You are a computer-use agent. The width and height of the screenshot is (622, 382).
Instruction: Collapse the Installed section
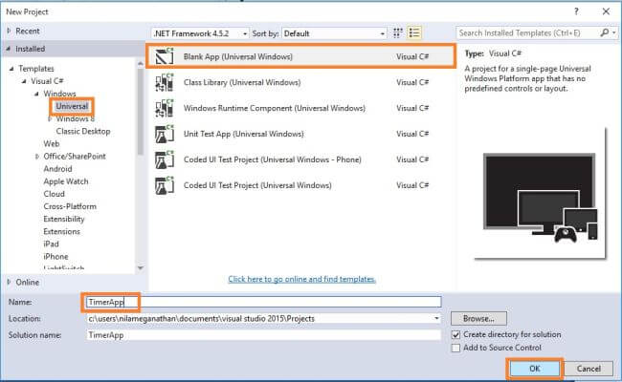coord(9,49)
